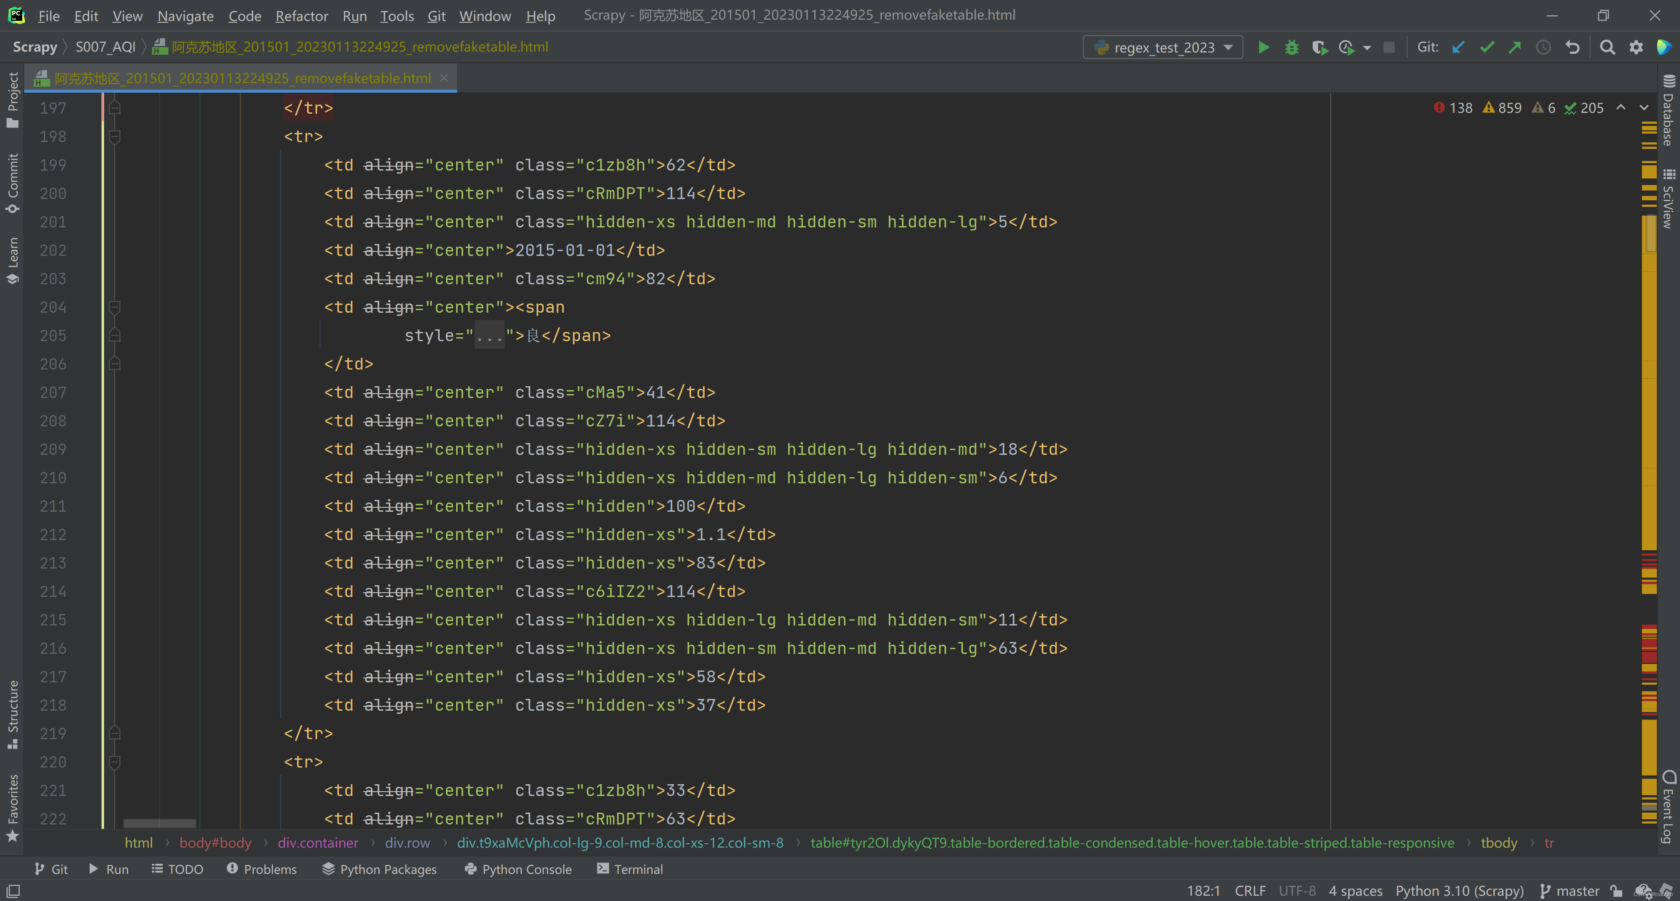The height and width of the screenshot is (901, 1680).
Task: Open IDE settings gear icon
Action: point(1636,47)
